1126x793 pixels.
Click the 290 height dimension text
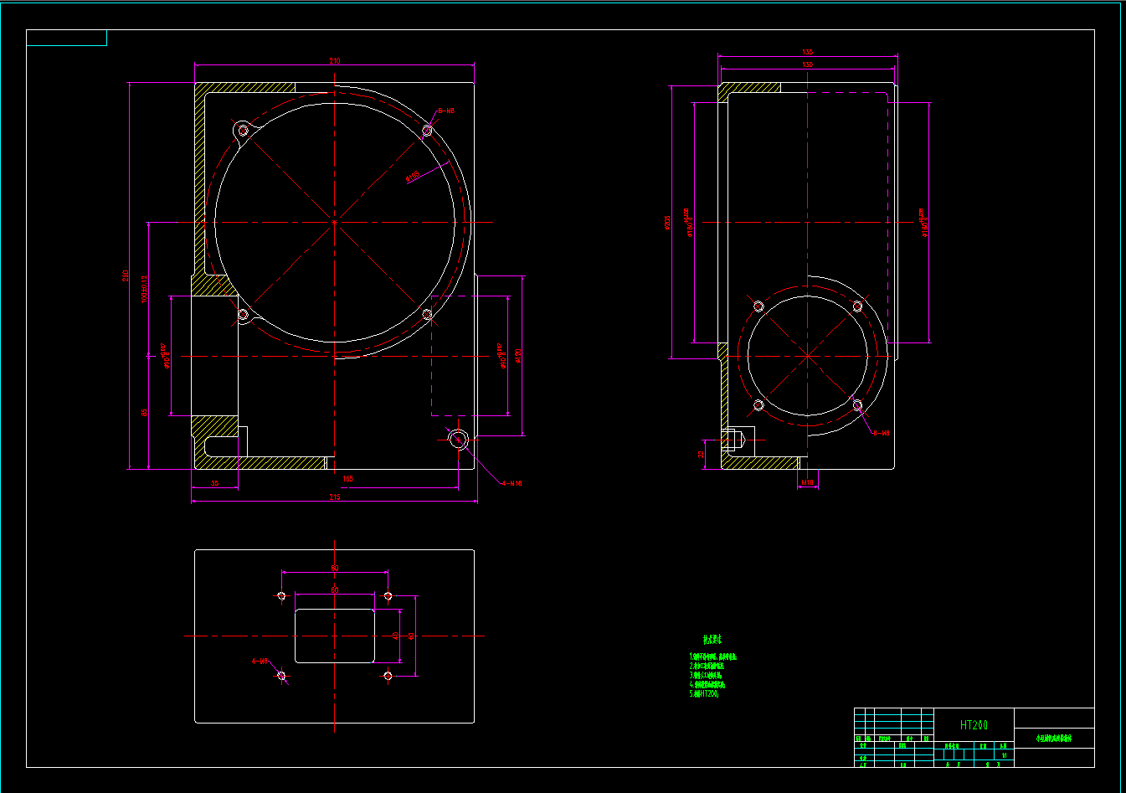coord(126,275)
